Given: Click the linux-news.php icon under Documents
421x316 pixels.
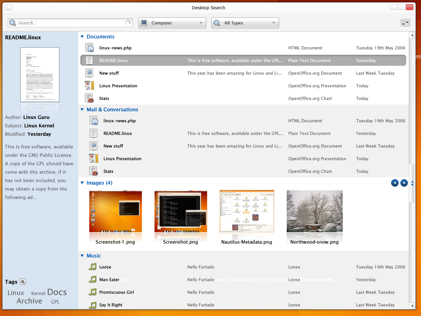Looking at the screenshot, I should [x=90, y=48].
